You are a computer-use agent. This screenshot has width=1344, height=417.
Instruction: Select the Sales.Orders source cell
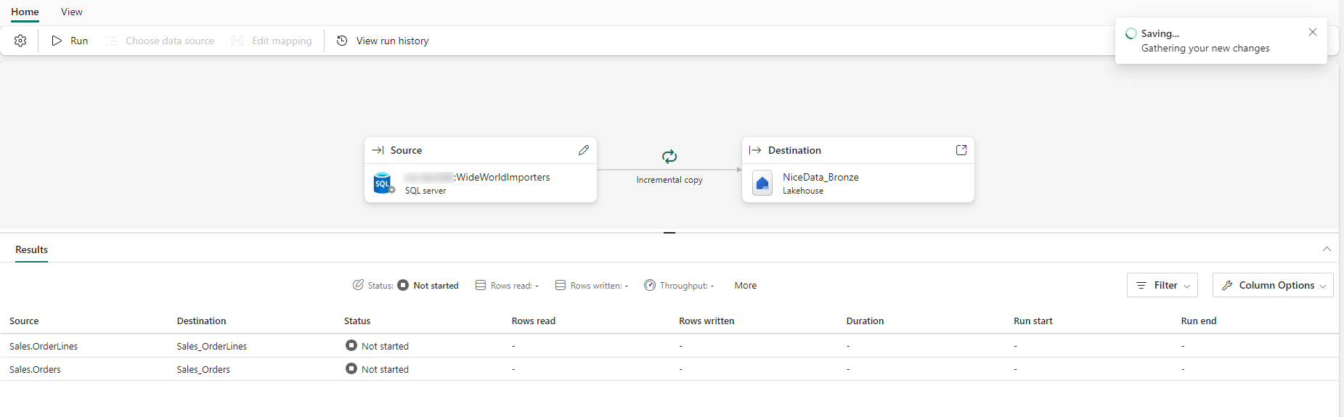tap(35, 369)
